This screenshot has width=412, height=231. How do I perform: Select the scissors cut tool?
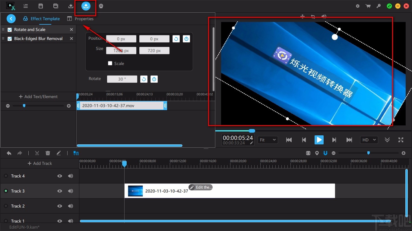37,153
